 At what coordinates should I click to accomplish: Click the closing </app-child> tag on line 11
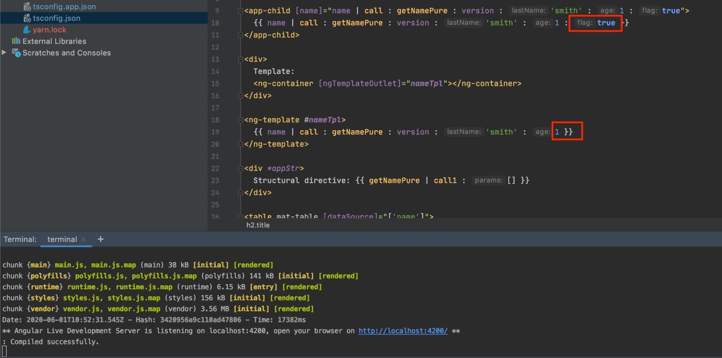[x=272, y=35]
